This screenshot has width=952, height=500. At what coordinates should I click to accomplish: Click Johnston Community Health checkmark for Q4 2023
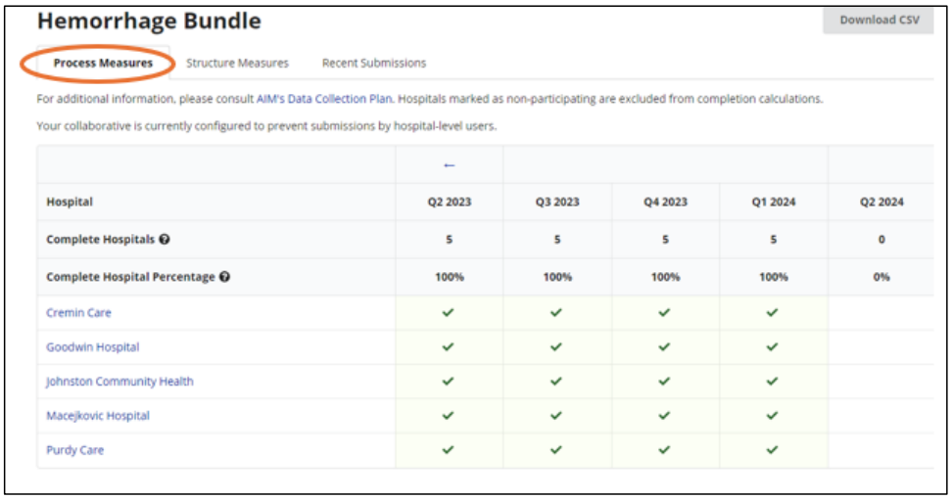coord(664,382)
